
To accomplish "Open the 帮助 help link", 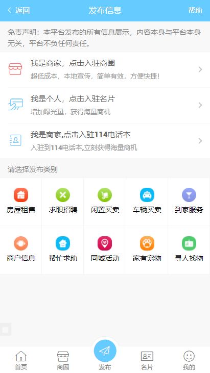I will (195, 11).
